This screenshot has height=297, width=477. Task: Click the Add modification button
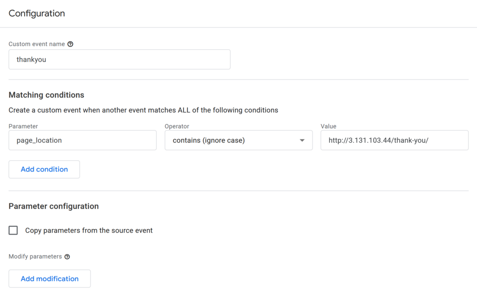pos(49,279)
